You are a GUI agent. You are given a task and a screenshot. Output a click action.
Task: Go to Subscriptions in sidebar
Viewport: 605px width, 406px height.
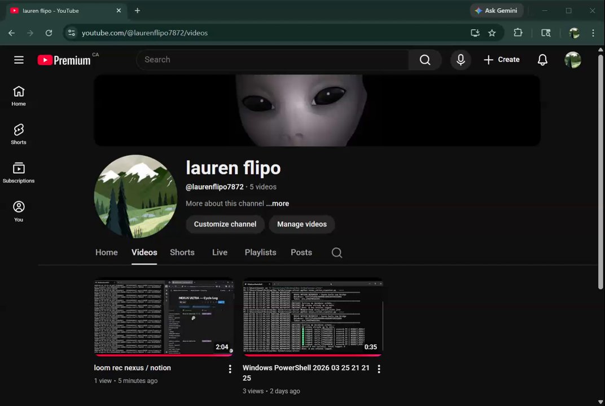[x=19, y=173]
